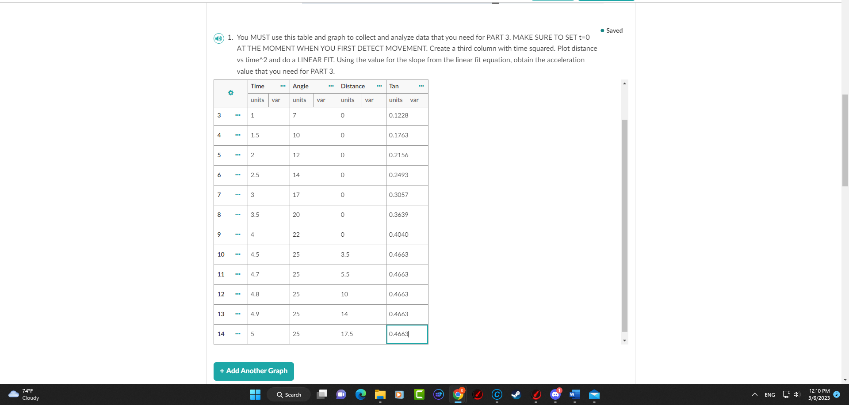
Task: Open video chat app on taskbar
Action: 341,394
